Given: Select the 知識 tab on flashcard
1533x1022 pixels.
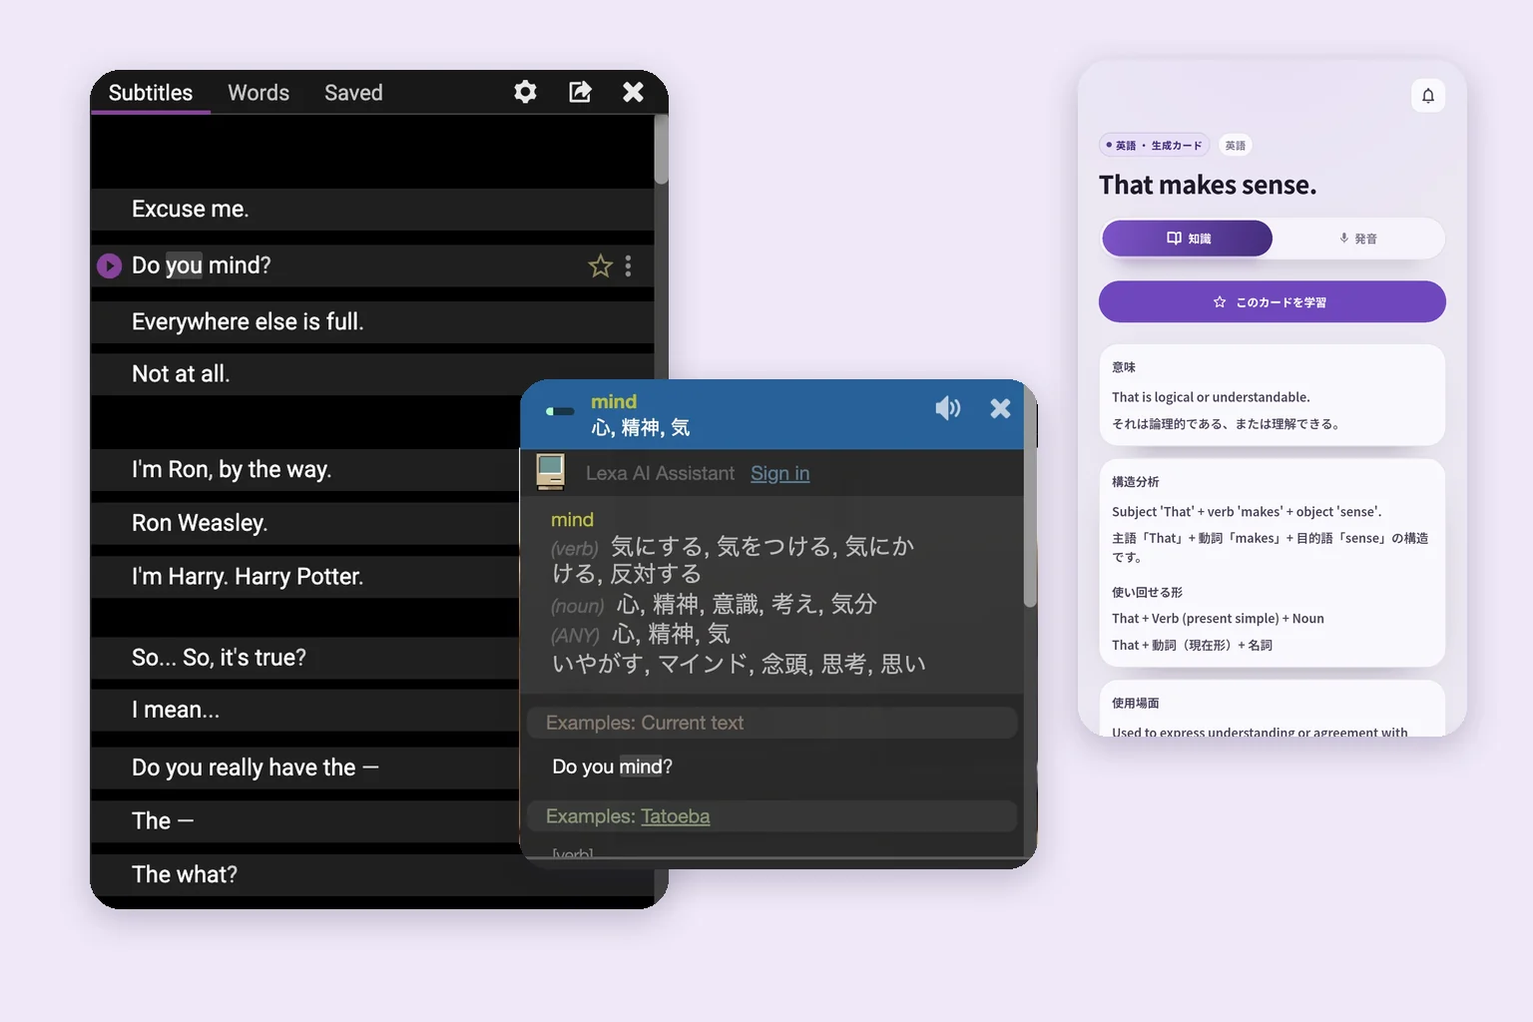Looking at the screenshot, I should pos(1188,239).
